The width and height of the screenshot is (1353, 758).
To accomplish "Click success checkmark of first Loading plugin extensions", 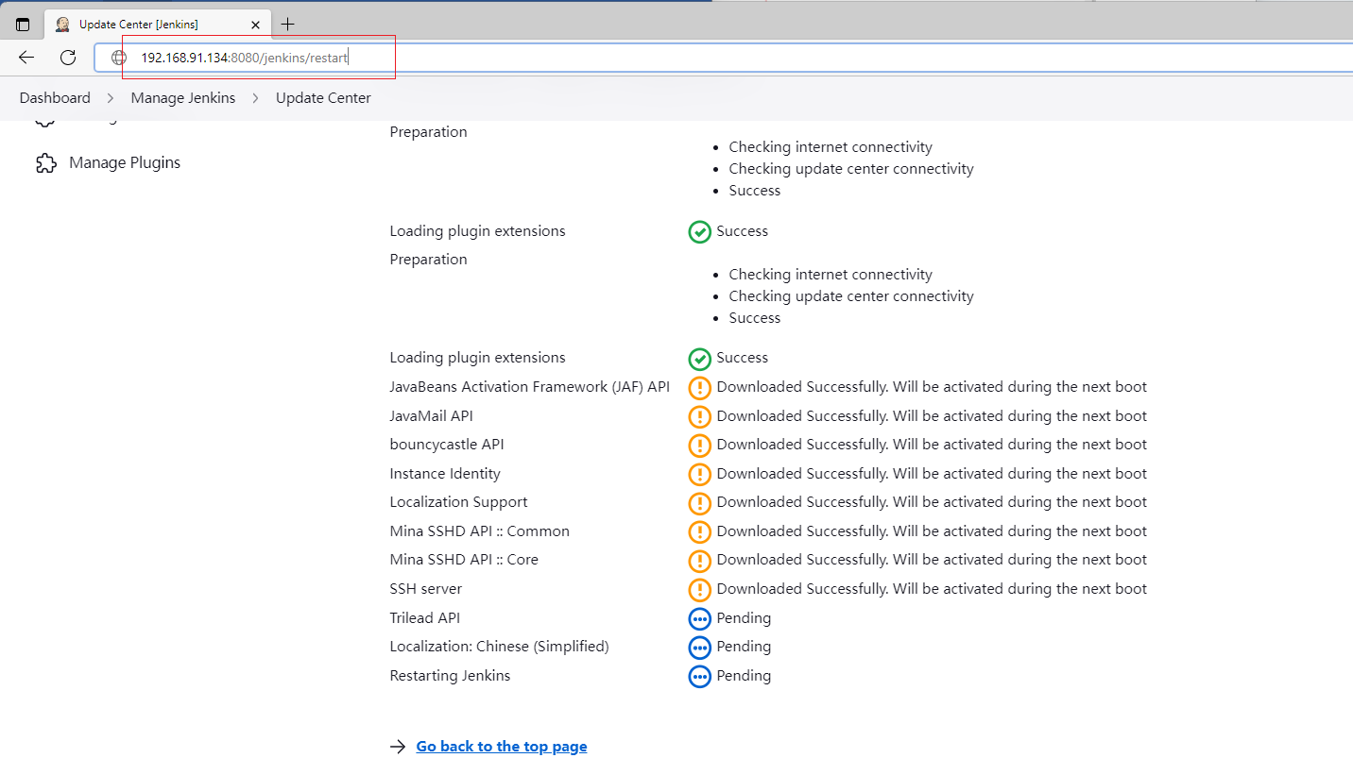I will 699,231.
